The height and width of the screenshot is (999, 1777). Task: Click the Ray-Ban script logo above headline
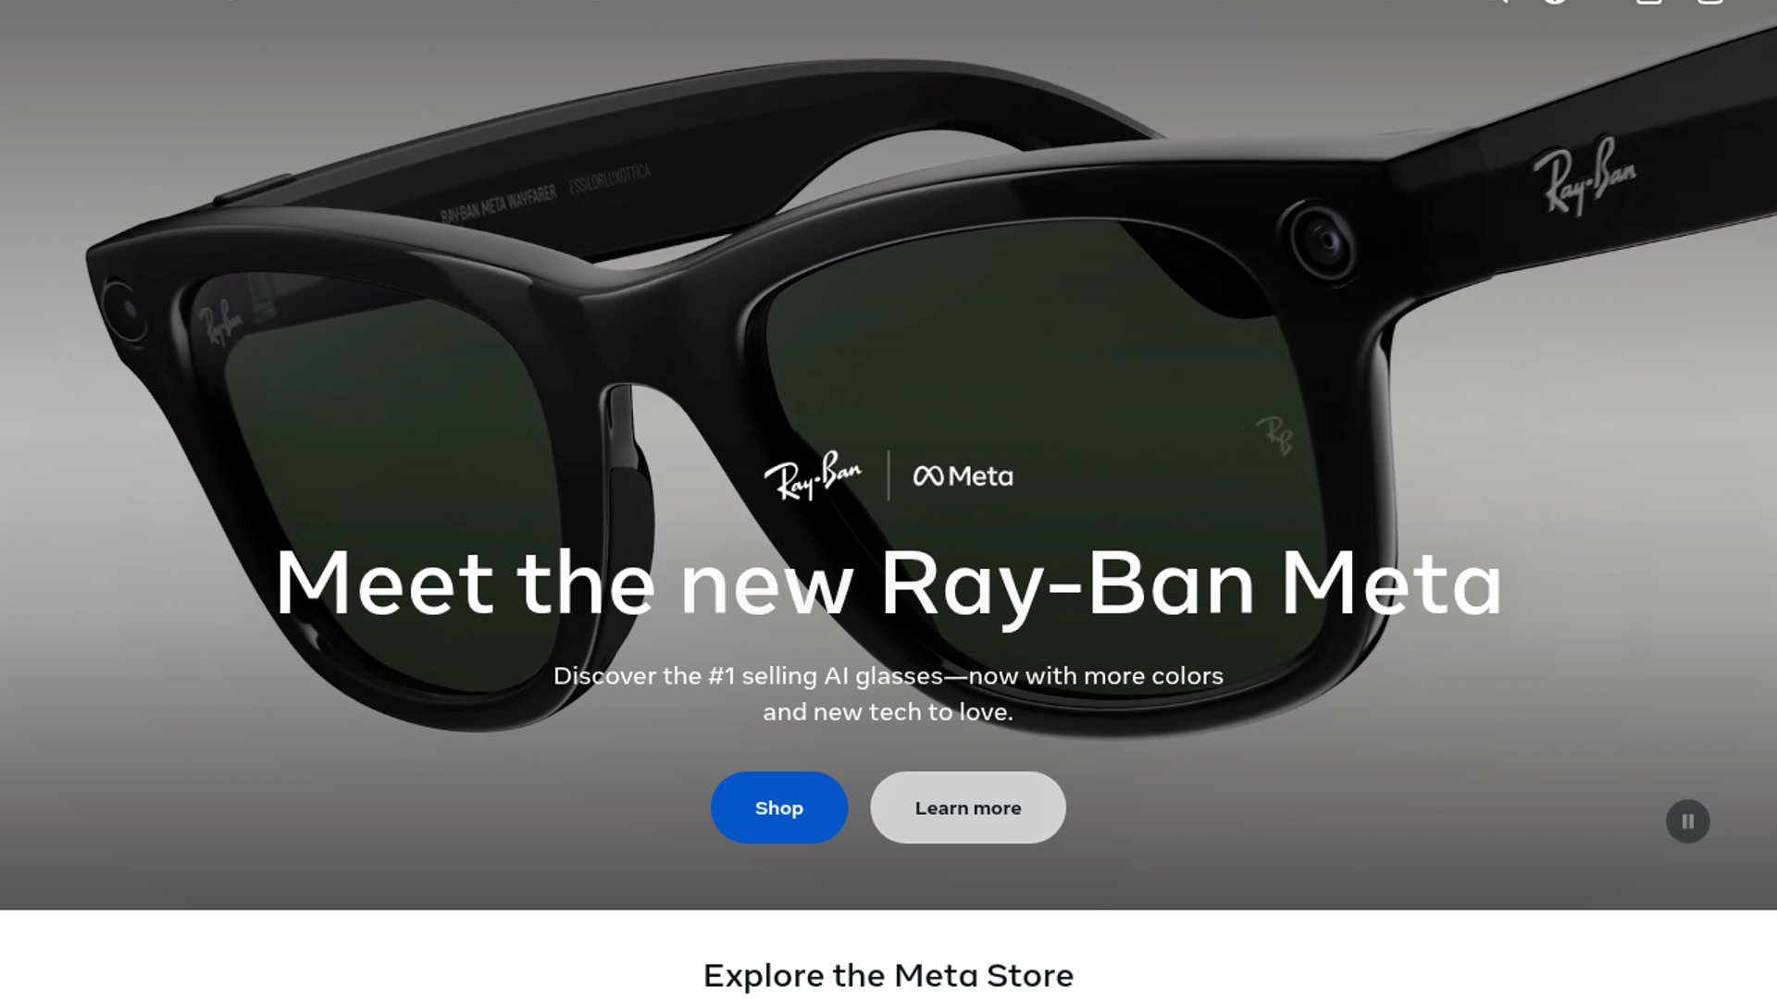point(812,475)
